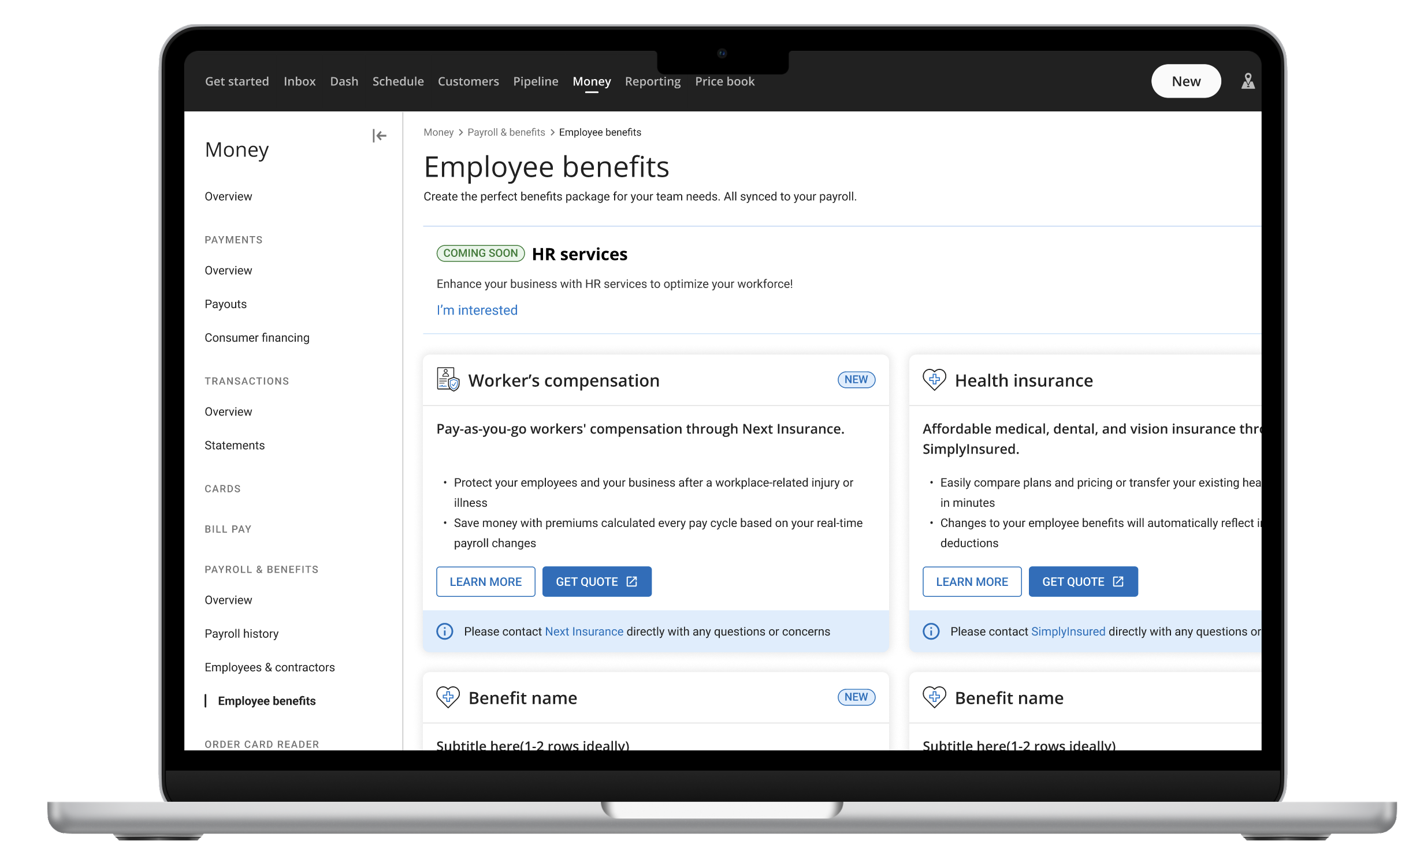This screenshot has height=852, width=1420.
Task: Open the Reporting tab in top navigation
Action: (652, 81)
